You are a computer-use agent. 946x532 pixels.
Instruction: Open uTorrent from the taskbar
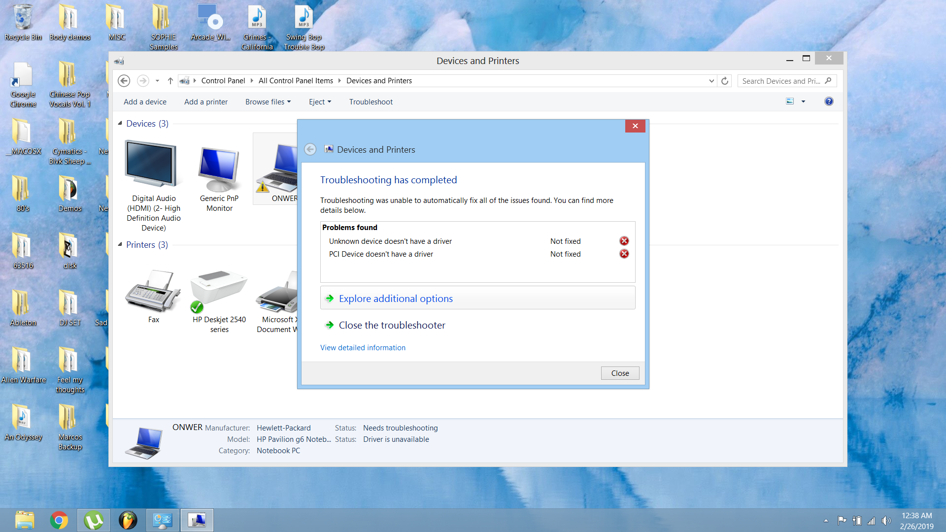[94, 520]
